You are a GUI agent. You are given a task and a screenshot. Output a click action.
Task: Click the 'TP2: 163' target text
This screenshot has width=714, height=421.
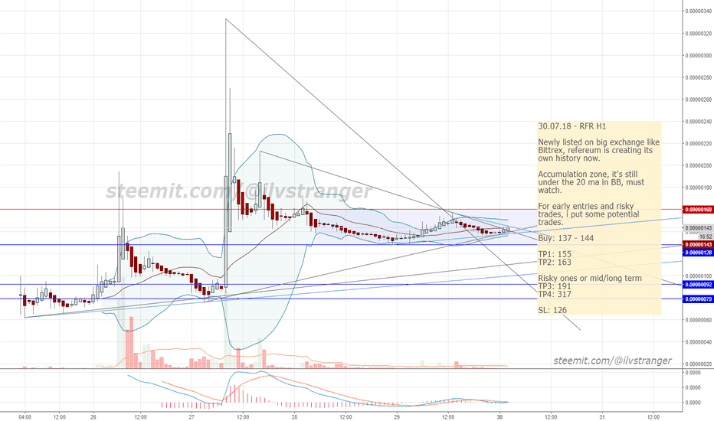click(554, 262)
